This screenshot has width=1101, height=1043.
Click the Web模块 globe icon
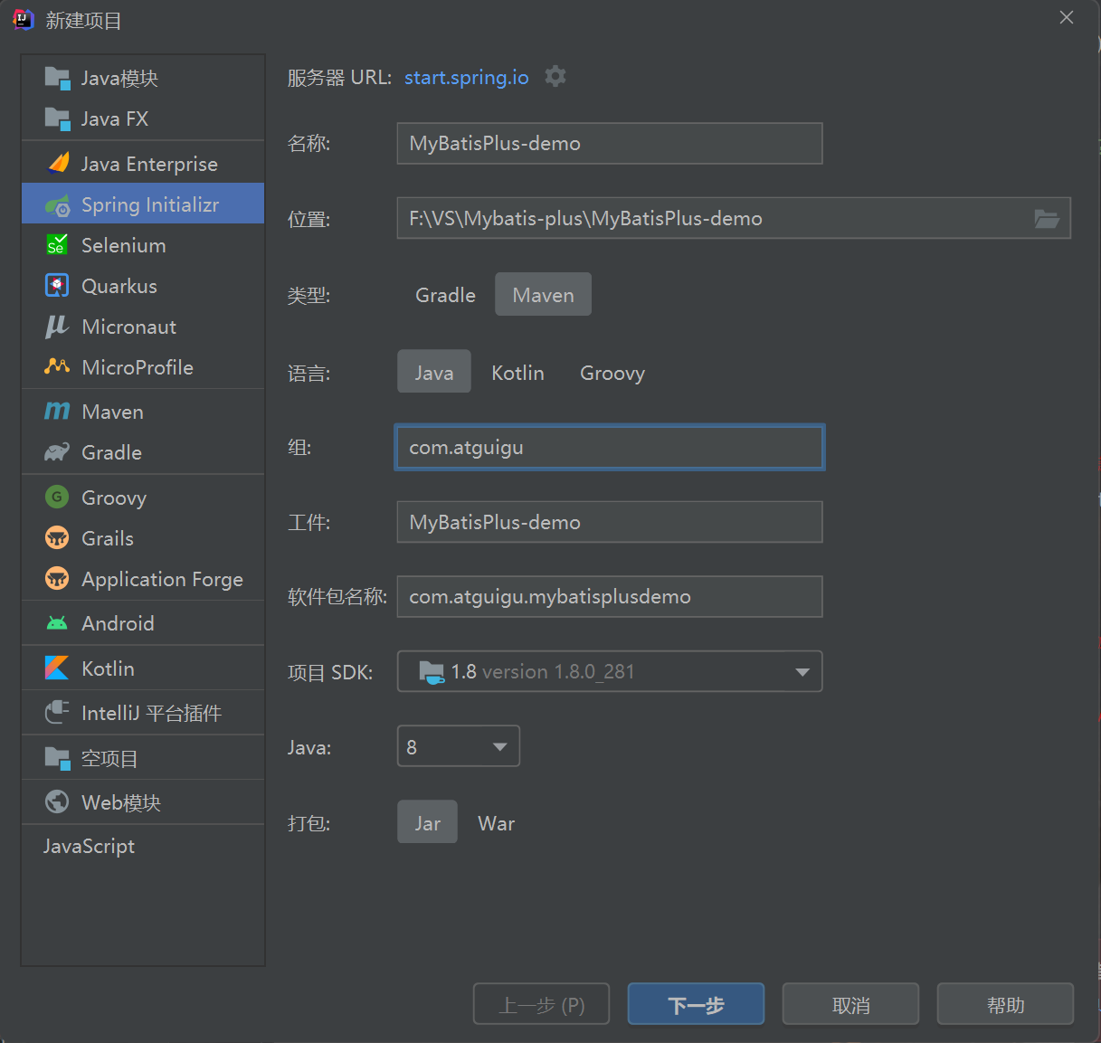(x=57, y=802)
